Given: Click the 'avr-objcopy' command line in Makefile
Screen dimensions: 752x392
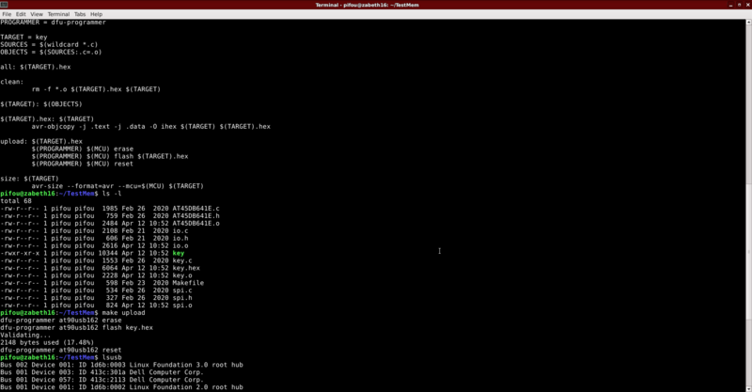Looking at the screenshot, I should point(150,126).
